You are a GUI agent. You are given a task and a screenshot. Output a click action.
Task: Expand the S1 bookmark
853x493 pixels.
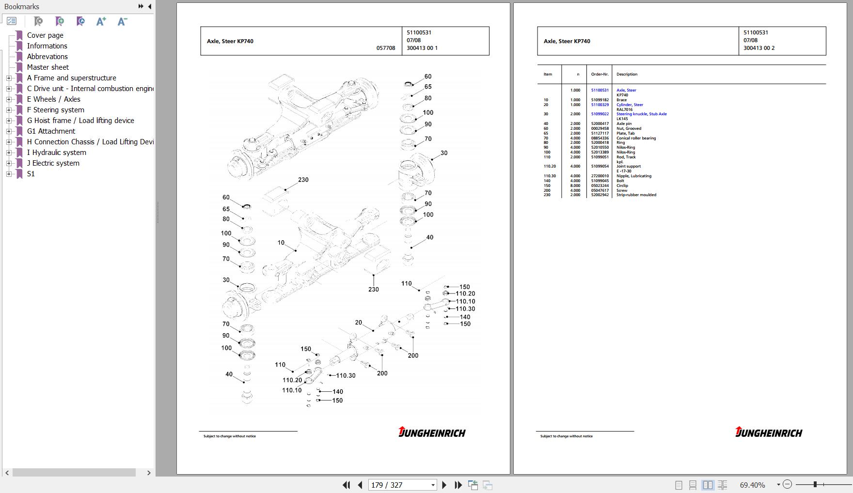point(9,174)
